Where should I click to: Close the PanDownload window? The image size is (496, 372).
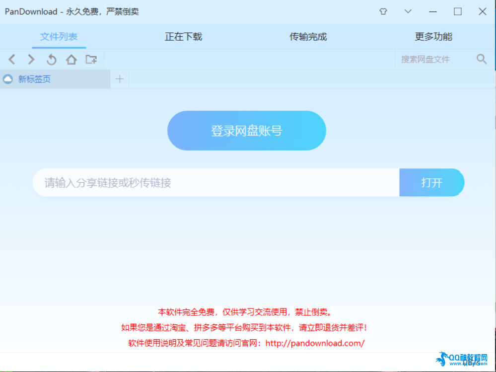tap(483, 12)
